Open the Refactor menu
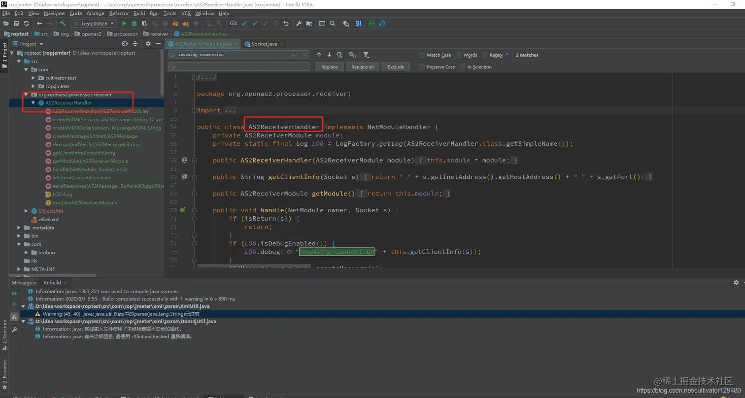The image size is (745, 398). (x=119, y=13)
